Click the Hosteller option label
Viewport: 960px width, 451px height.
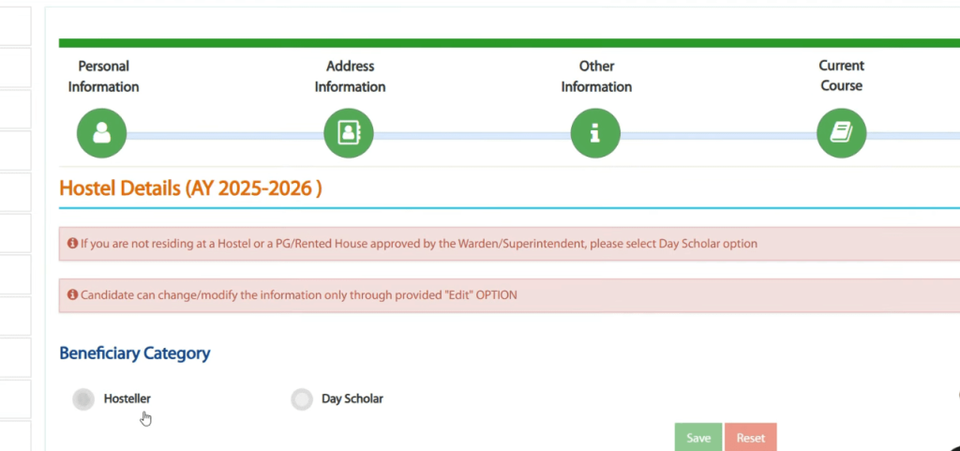(x=127, y=398)
